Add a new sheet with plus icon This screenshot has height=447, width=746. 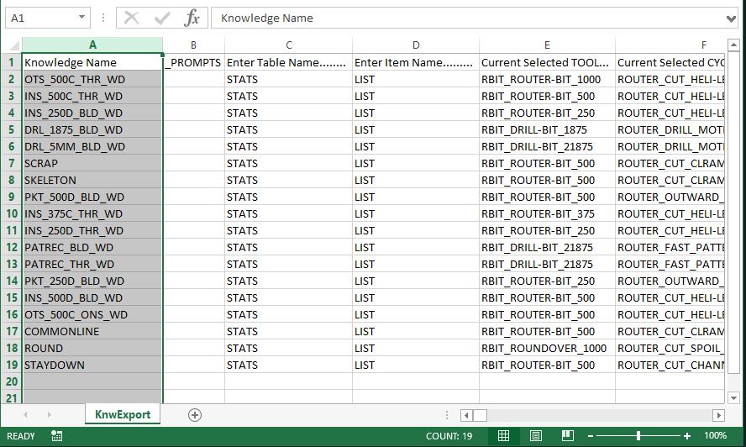(x=195, y=414)
